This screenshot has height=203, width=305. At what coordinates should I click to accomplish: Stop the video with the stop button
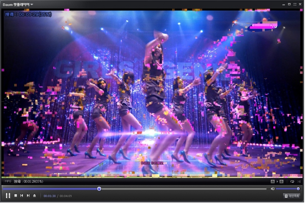click(x=16, y=196)
